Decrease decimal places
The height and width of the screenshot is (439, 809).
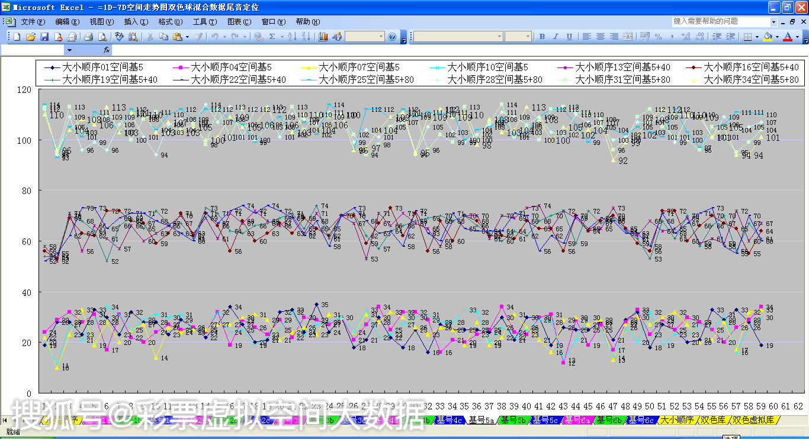click(699, 36)
